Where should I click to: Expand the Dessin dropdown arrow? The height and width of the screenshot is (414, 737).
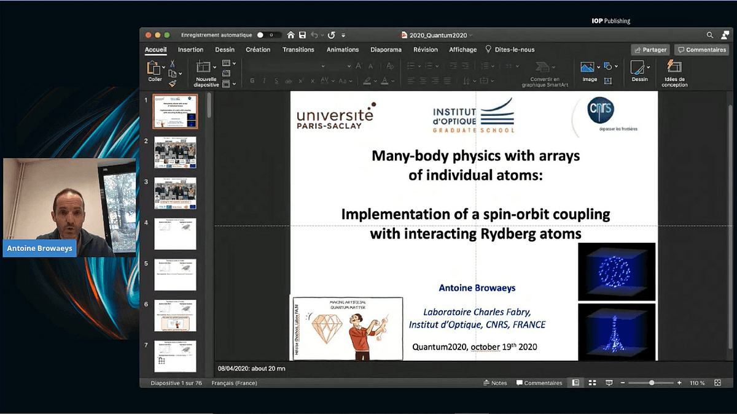click(x=648, y=67)
